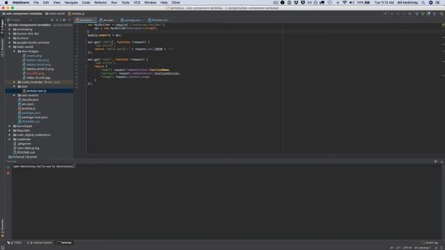Click the Revert changes toolbar icon

(x=435, y=14)
